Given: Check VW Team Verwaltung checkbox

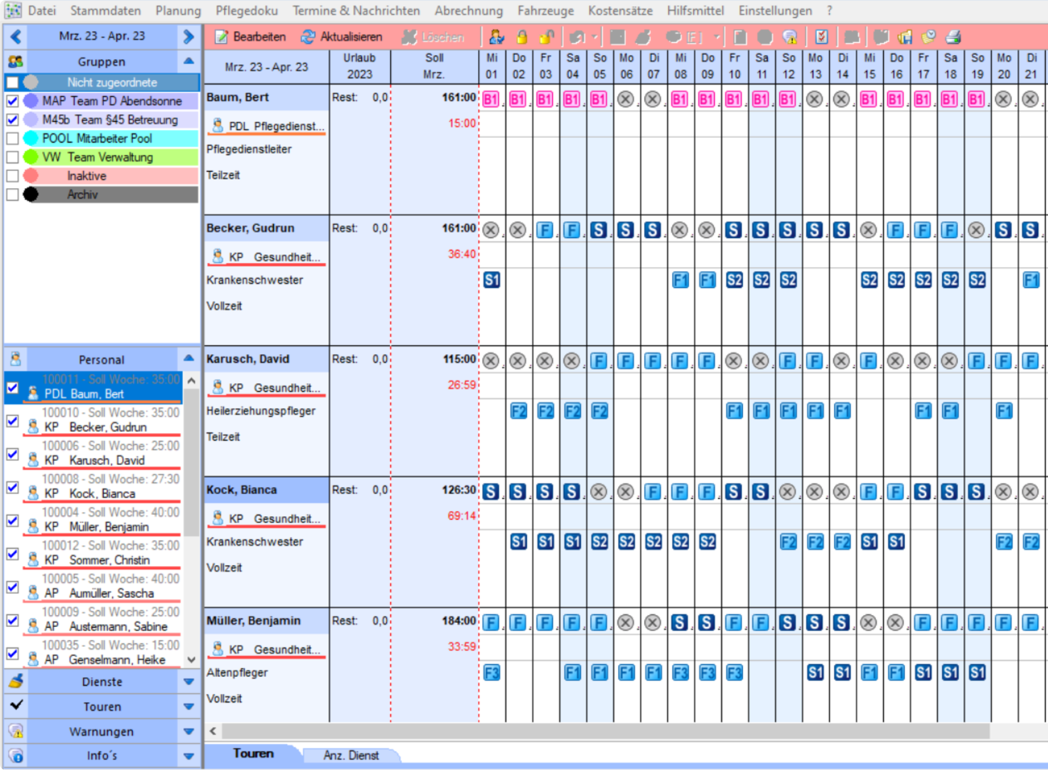Looking at the screenshot, I should click(x=13, y=157).
